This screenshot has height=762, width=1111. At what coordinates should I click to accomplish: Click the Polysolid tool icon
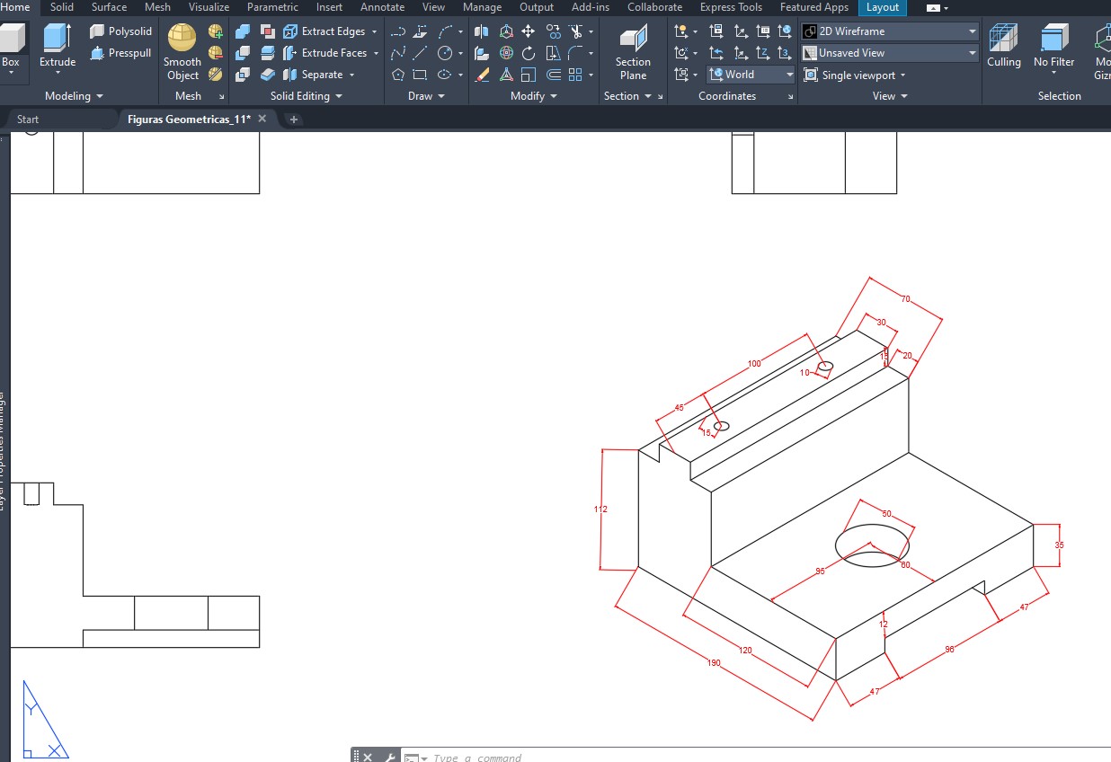point(97,31)
